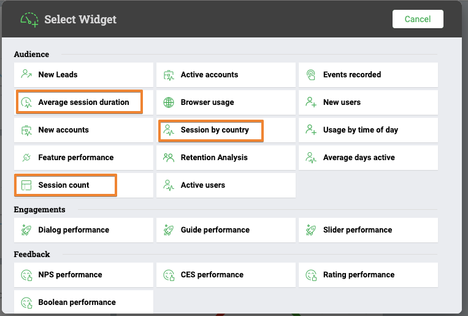Add the Rating performance widget
This screenshot has width=468, height=316.
click(368, 275)
